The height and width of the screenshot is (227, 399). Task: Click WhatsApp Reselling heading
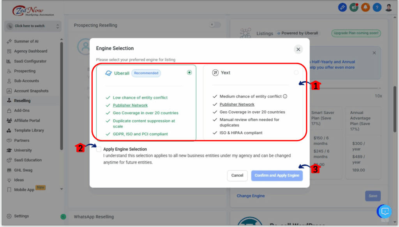click(x=94, y=217)
